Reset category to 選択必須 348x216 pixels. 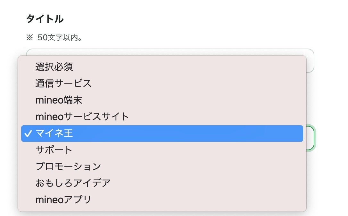click(54, 67)
